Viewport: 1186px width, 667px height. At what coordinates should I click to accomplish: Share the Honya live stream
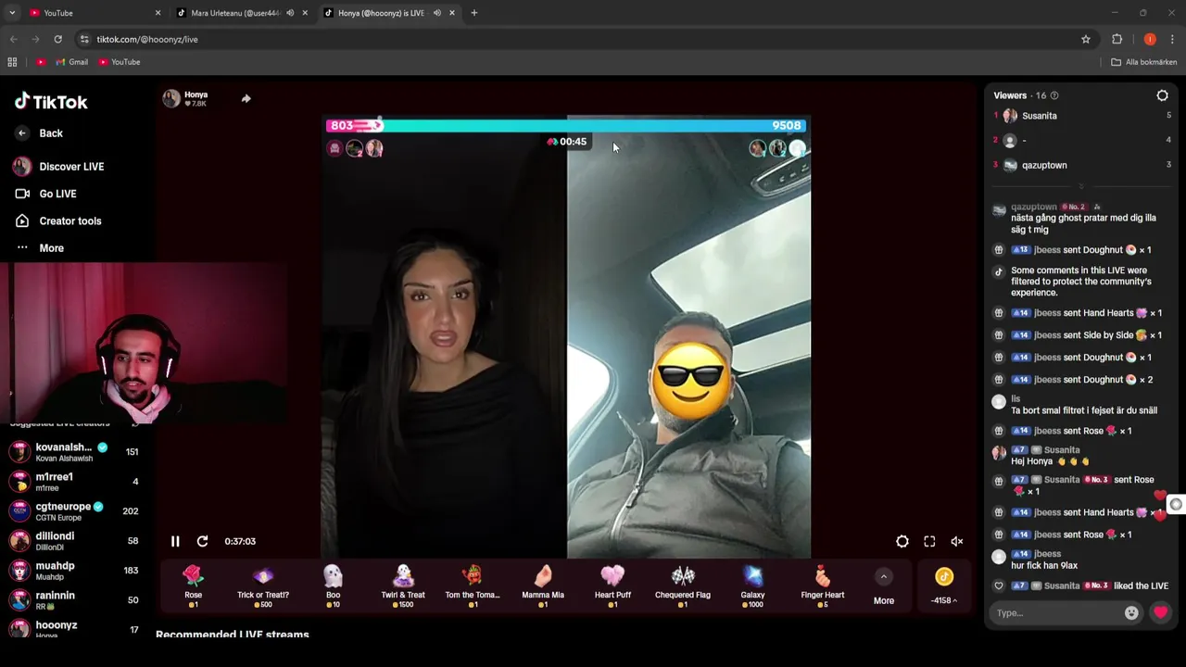[x=246, y=98]
